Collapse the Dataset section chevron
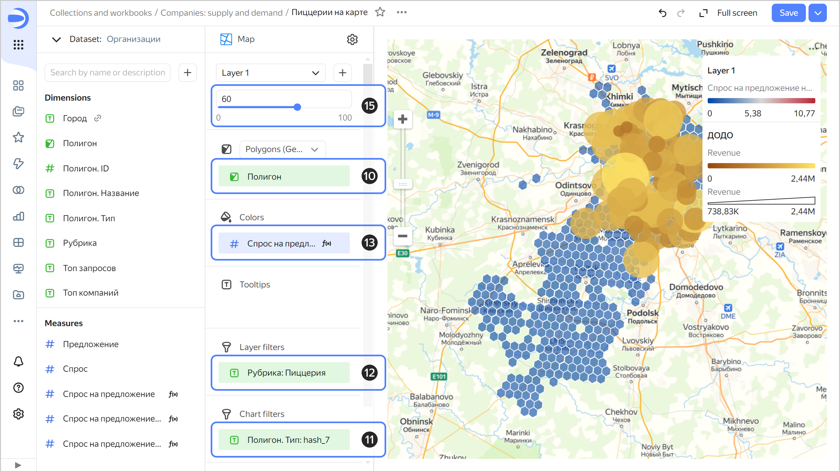 pos(56,39)
